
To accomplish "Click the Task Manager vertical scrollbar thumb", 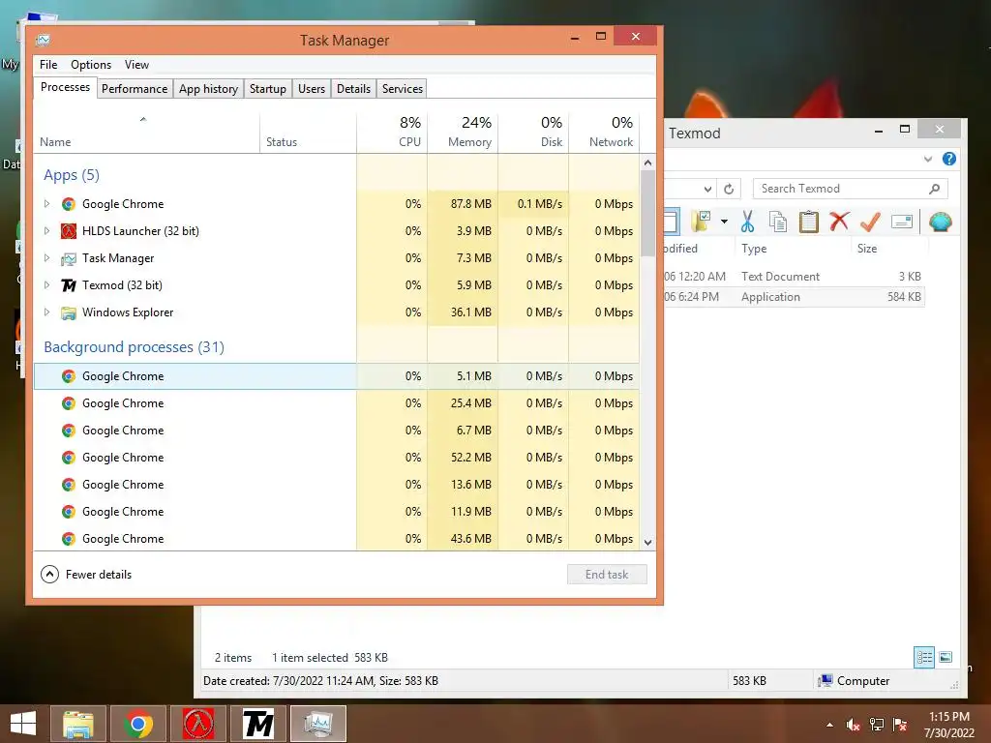I will point(647,214).
